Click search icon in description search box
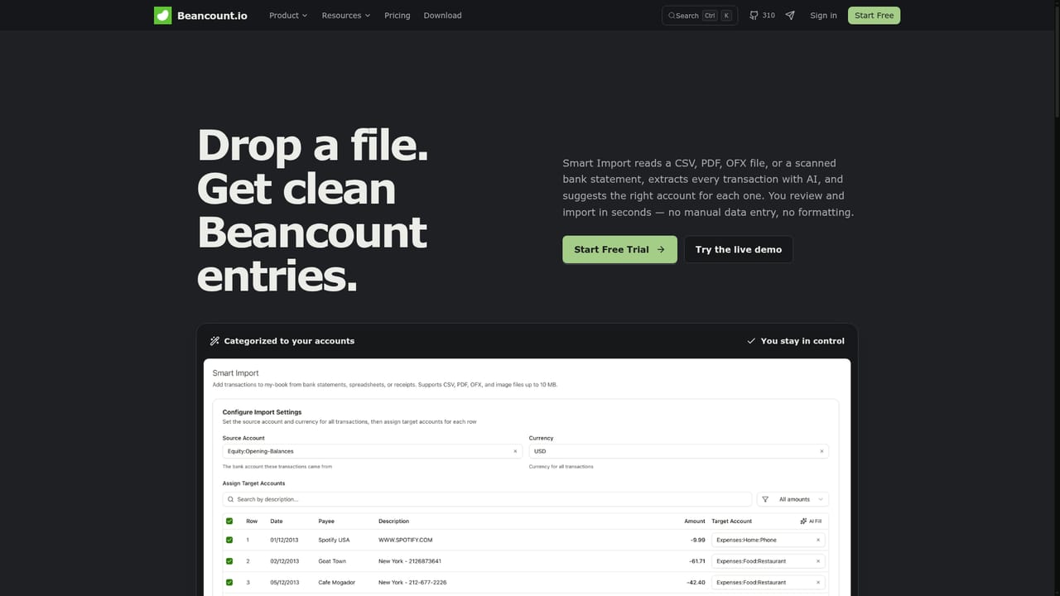1060x596 pixels. click(230, 499)
